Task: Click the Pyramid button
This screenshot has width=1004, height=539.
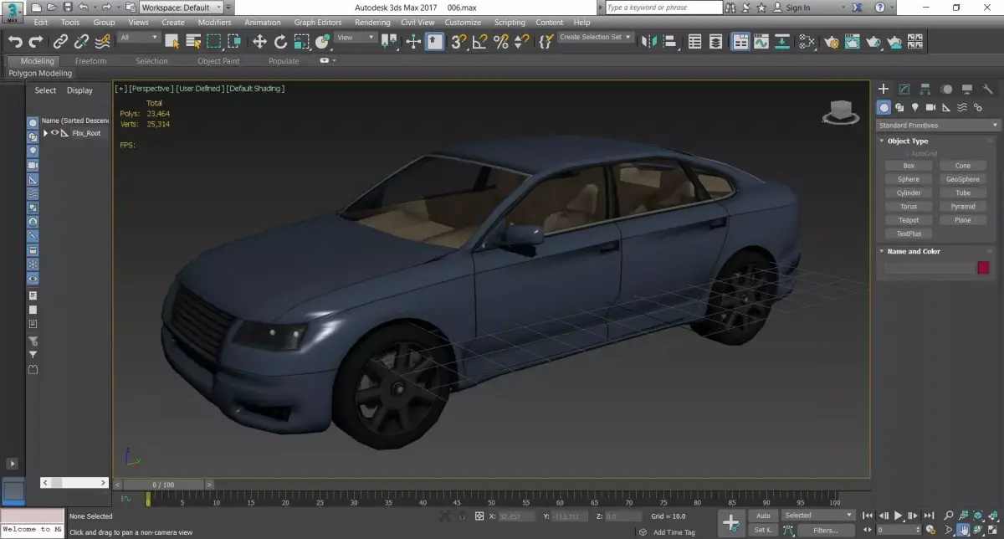Action: point(963,207)
